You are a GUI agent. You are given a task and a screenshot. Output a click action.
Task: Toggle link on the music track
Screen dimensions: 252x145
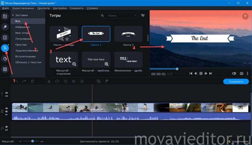7,130
